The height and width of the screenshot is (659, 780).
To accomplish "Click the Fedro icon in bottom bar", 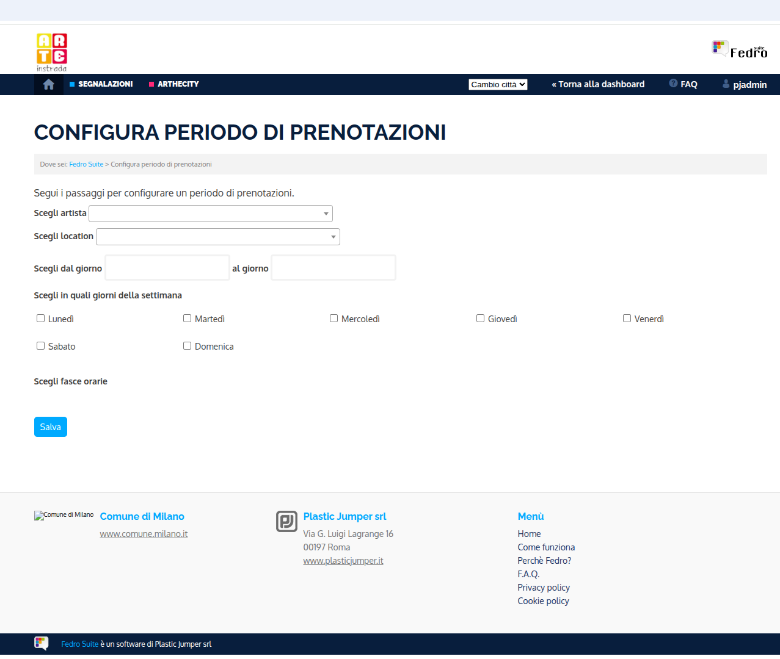I will coord(42,643).
